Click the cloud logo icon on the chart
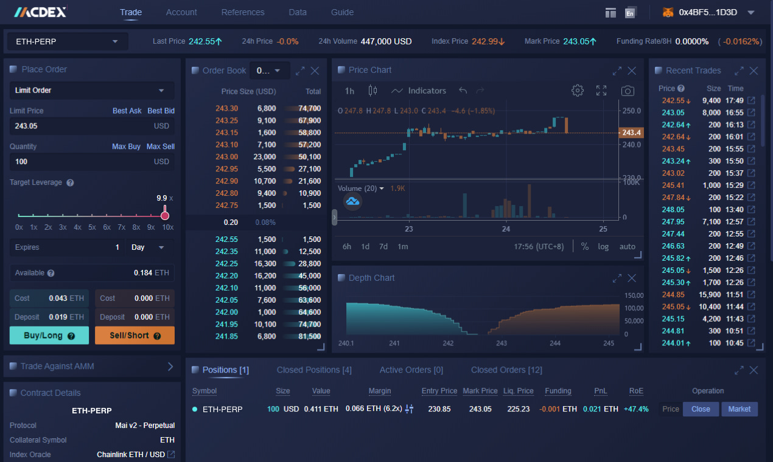773x462 pixels. pos(353,201)
